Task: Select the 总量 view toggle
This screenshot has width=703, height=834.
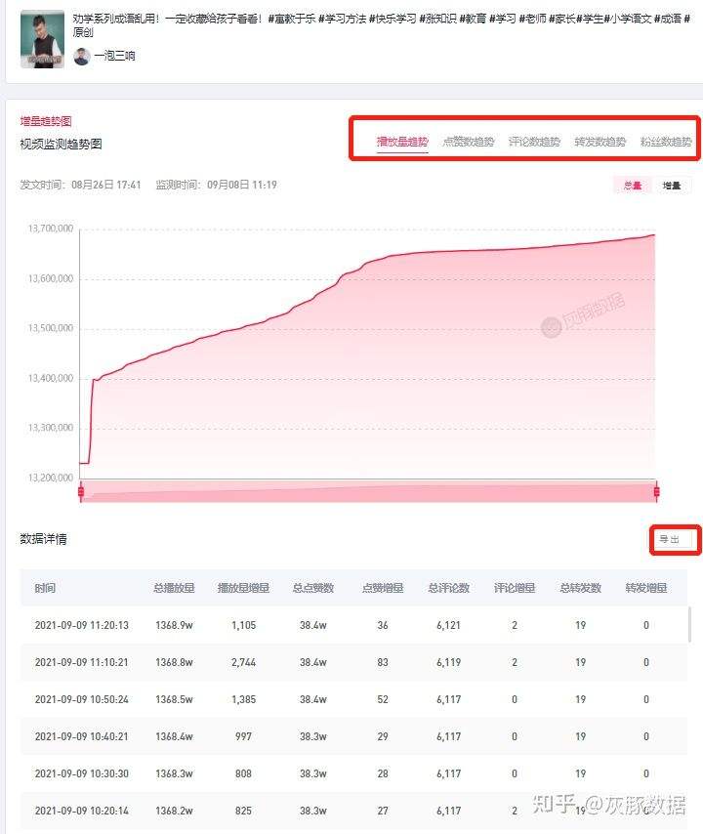Action: pos(633,186)
